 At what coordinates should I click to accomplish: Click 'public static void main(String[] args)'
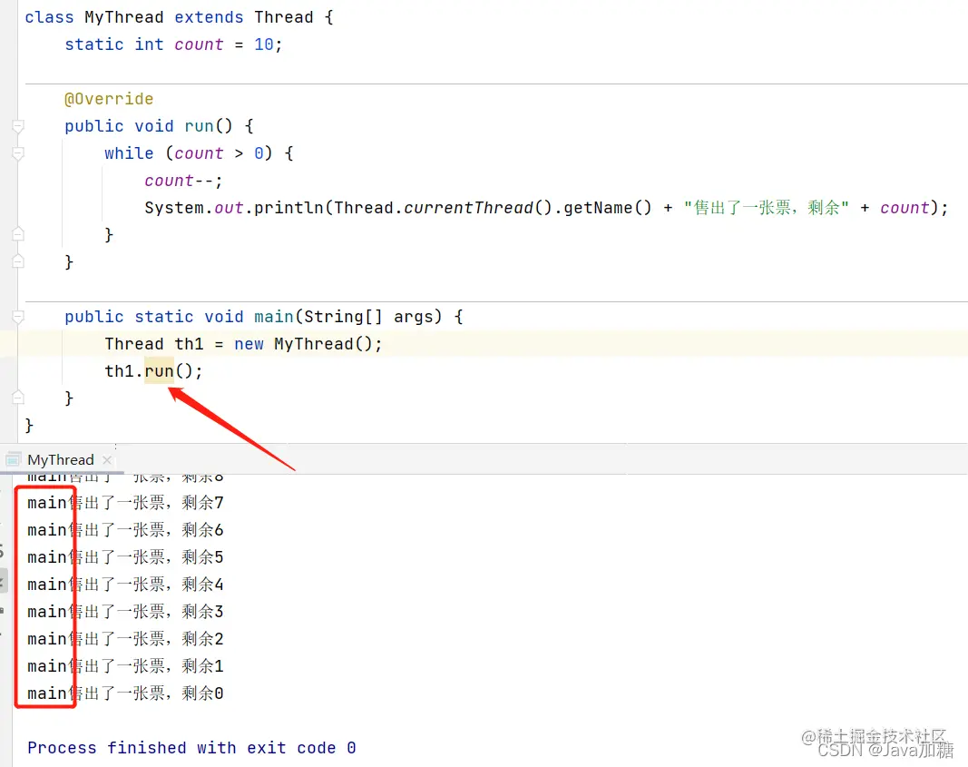(x=254, y=317)
